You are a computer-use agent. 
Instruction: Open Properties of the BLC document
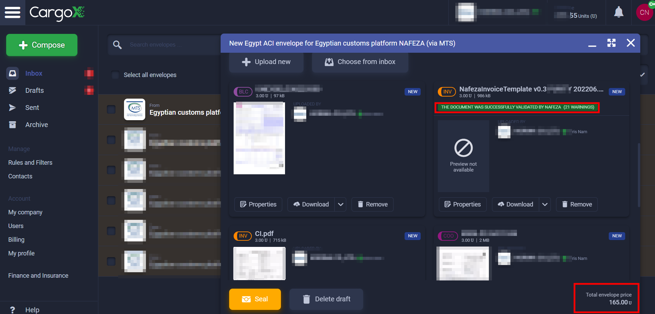(258, 204)
